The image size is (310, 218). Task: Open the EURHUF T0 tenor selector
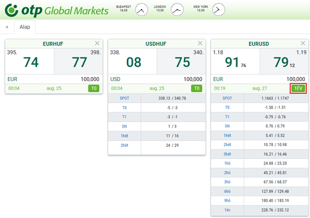tap(94, 88)
